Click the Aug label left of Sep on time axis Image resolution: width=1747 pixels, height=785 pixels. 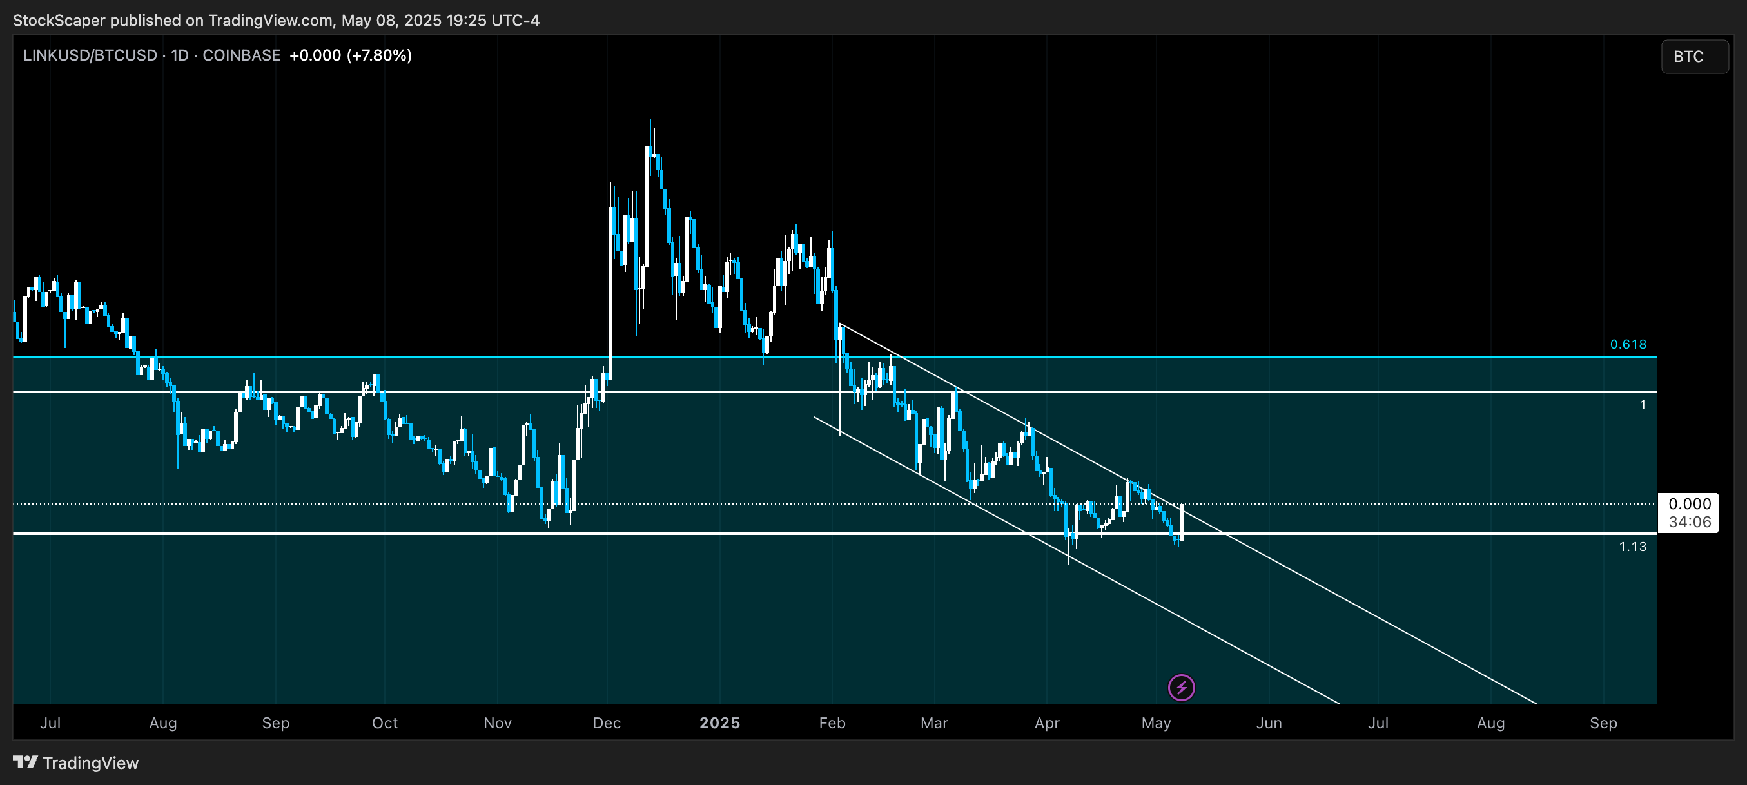(162, 722)
